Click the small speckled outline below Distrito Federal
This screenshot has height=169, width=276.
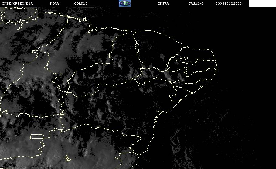pyautogui.click(x=68, y=158)
